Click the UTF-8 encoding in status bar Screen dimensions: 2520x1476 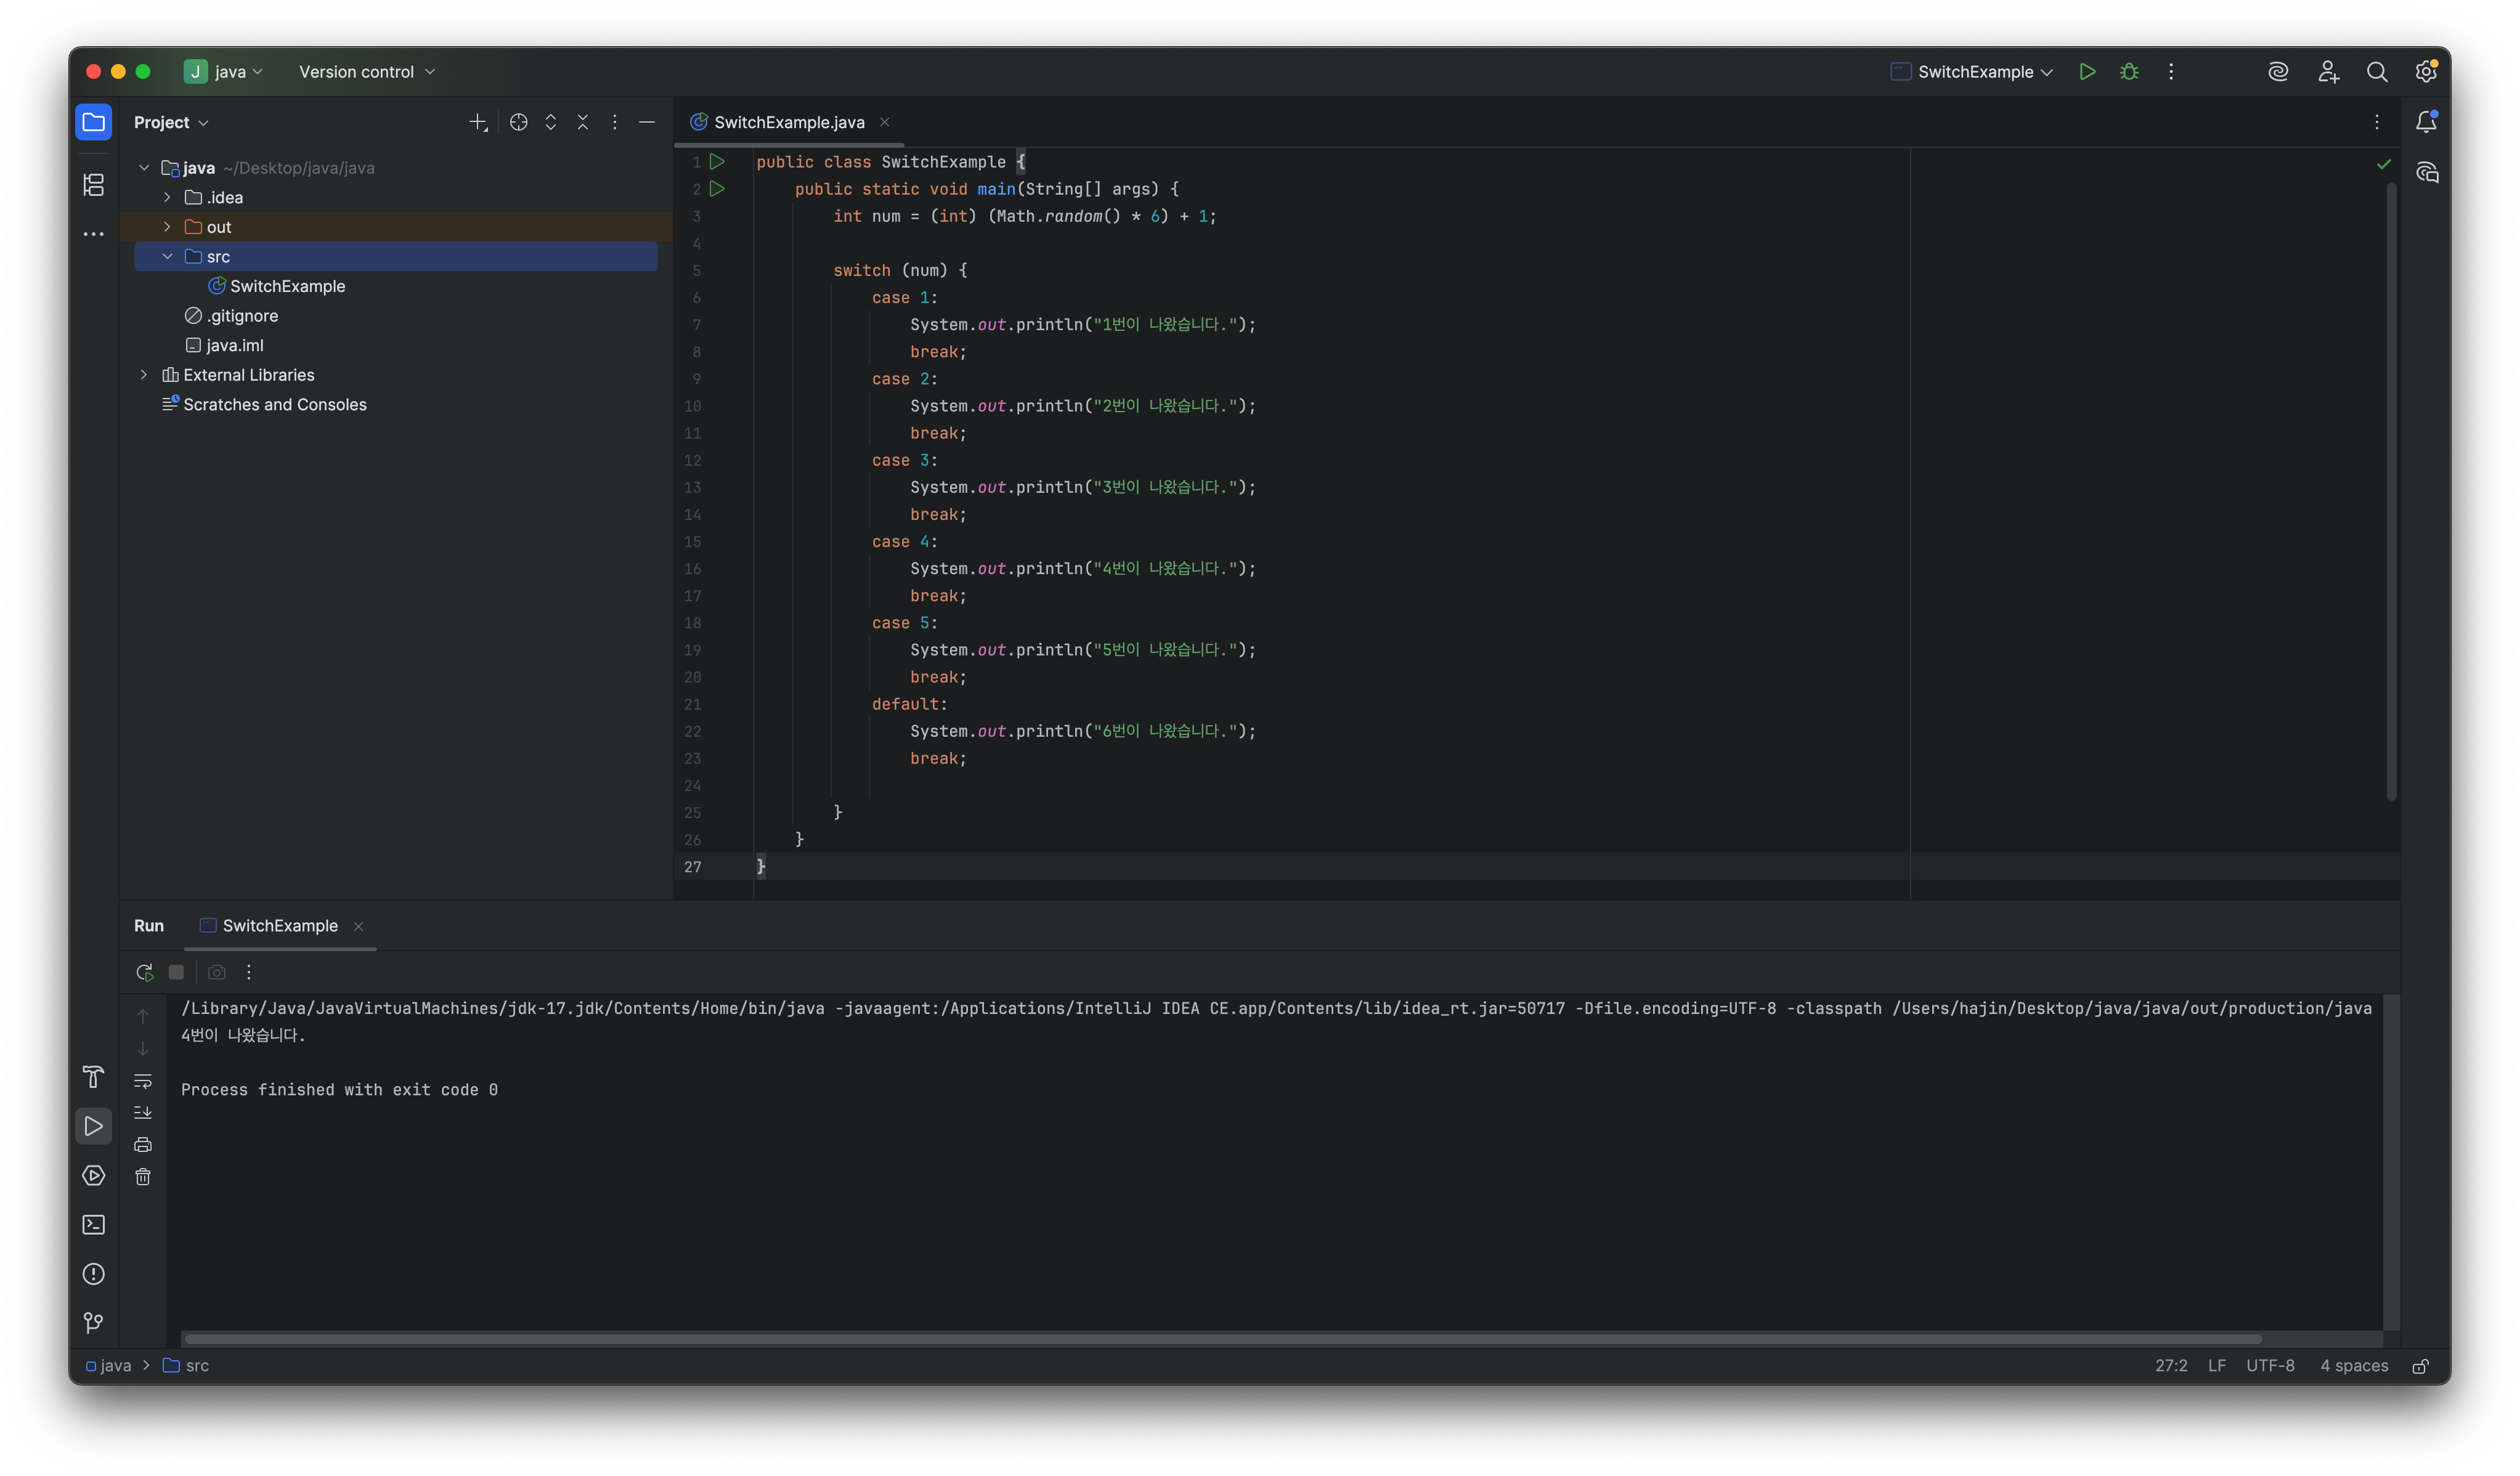coord(2270,1366)
